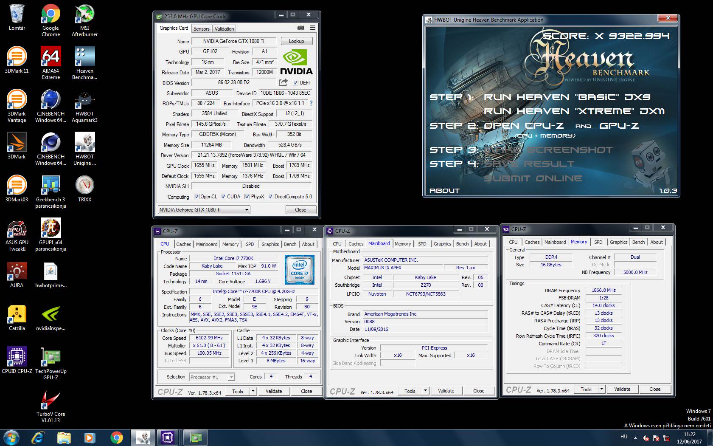Click Validate in CPU-Z Memory window
Image resolution: width=713 pixels, height=446 pixels.
622,389
